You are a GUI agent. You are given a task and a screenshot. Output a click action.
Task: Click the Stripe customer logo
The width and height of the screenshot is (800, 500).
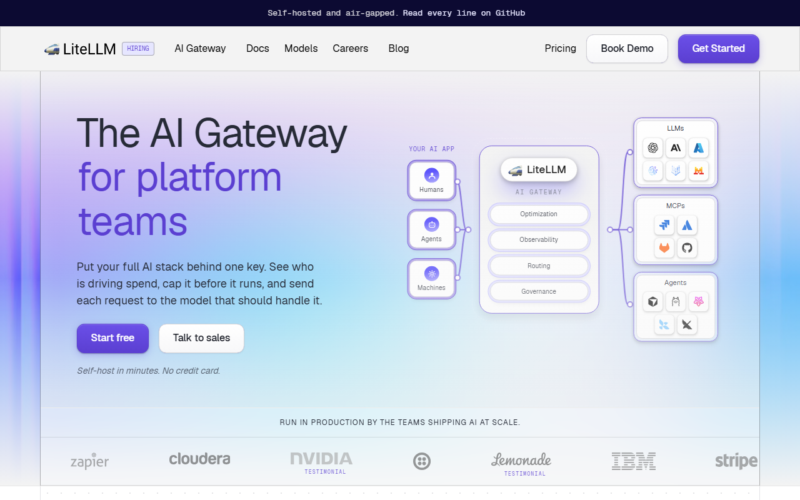tap(736, 461)
